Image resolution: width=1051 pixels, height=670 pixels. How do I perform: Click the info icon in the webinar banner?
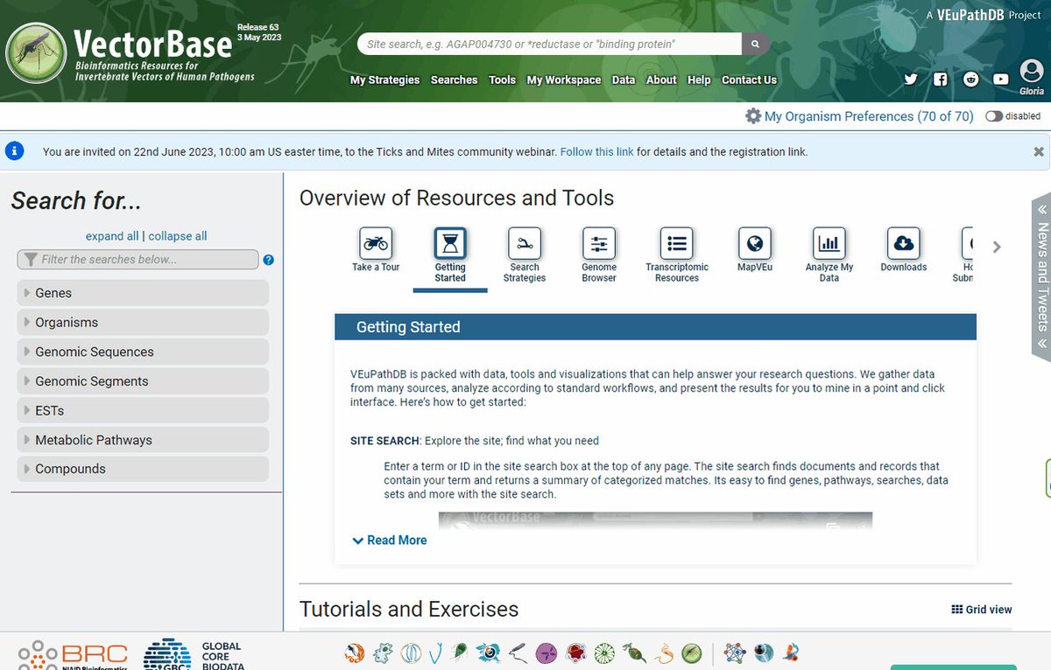coord(14,151)
